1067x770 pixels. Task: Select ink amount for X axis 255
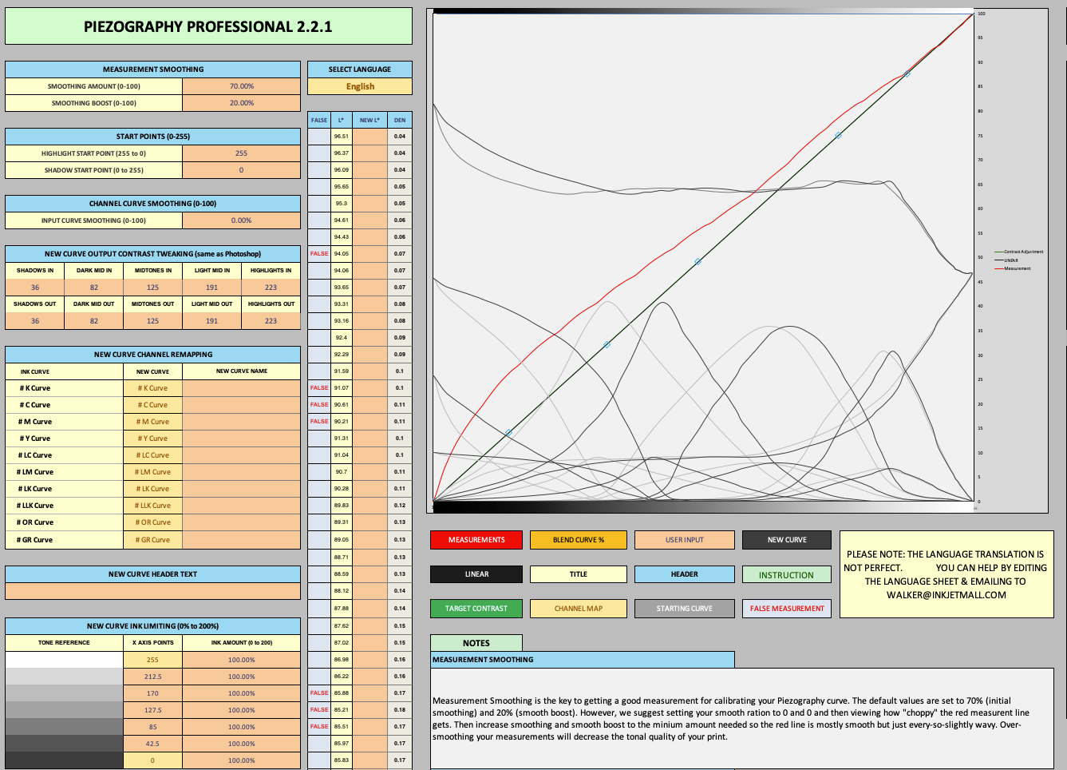tap(241, 660)
